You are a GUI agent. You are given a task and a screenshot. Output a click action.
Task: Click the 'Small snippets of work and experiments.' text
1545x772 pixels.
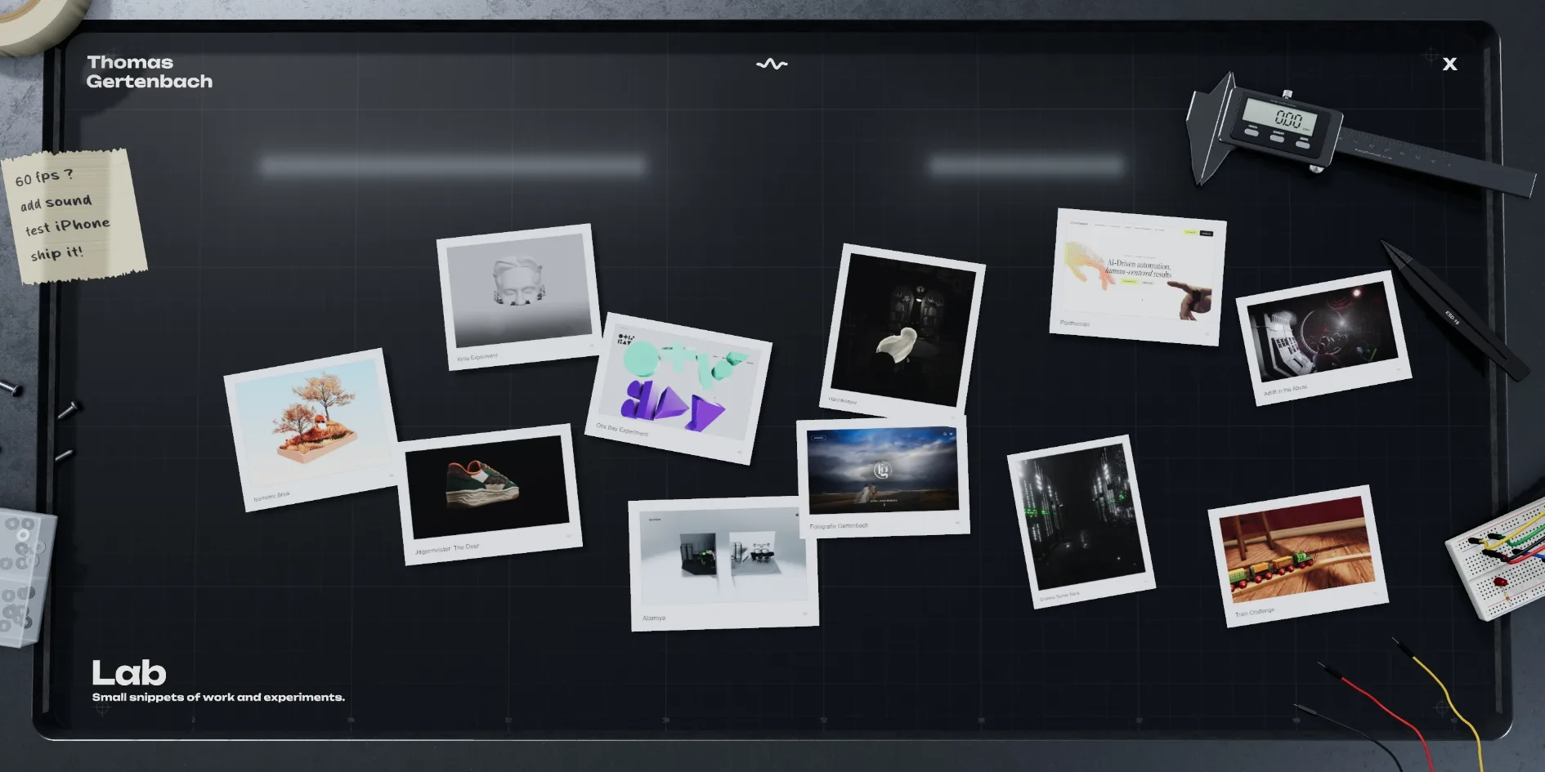pyautogui.click(x=218, y=697)
